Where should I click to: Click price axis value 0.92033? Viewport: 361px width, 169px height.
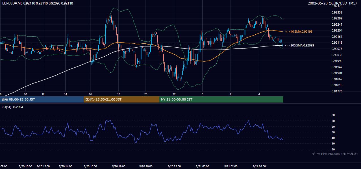336,55
